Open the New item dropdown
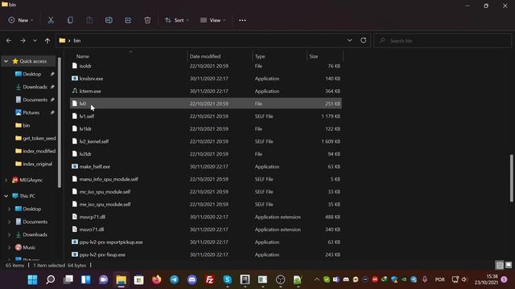 (x=21, y=20)
